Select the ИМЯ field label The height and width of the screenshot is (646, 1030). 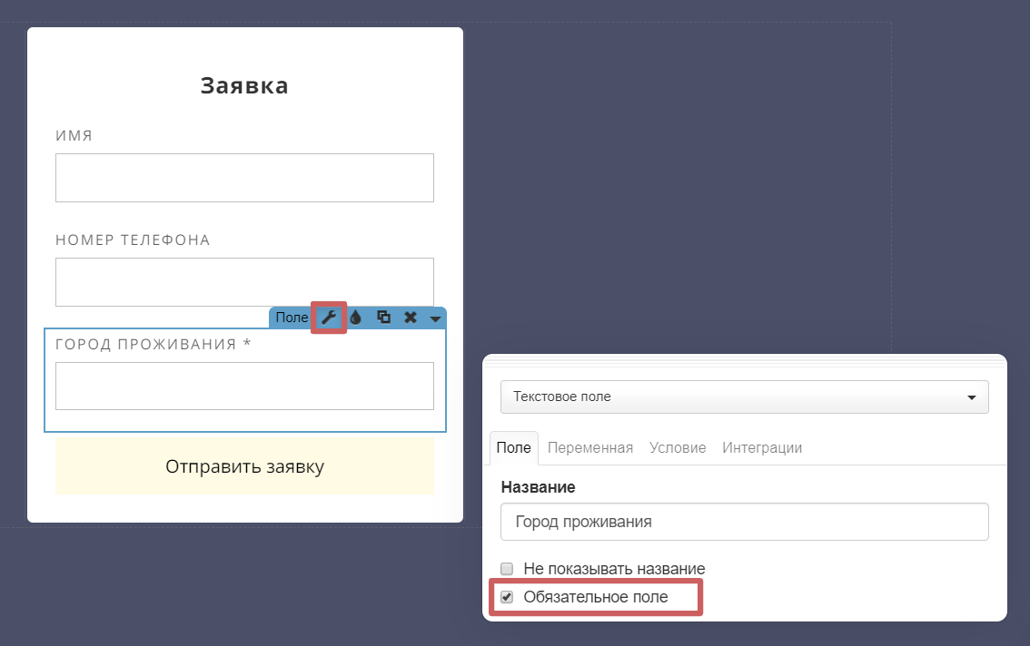pyautogui.click(x=74, y=136)
